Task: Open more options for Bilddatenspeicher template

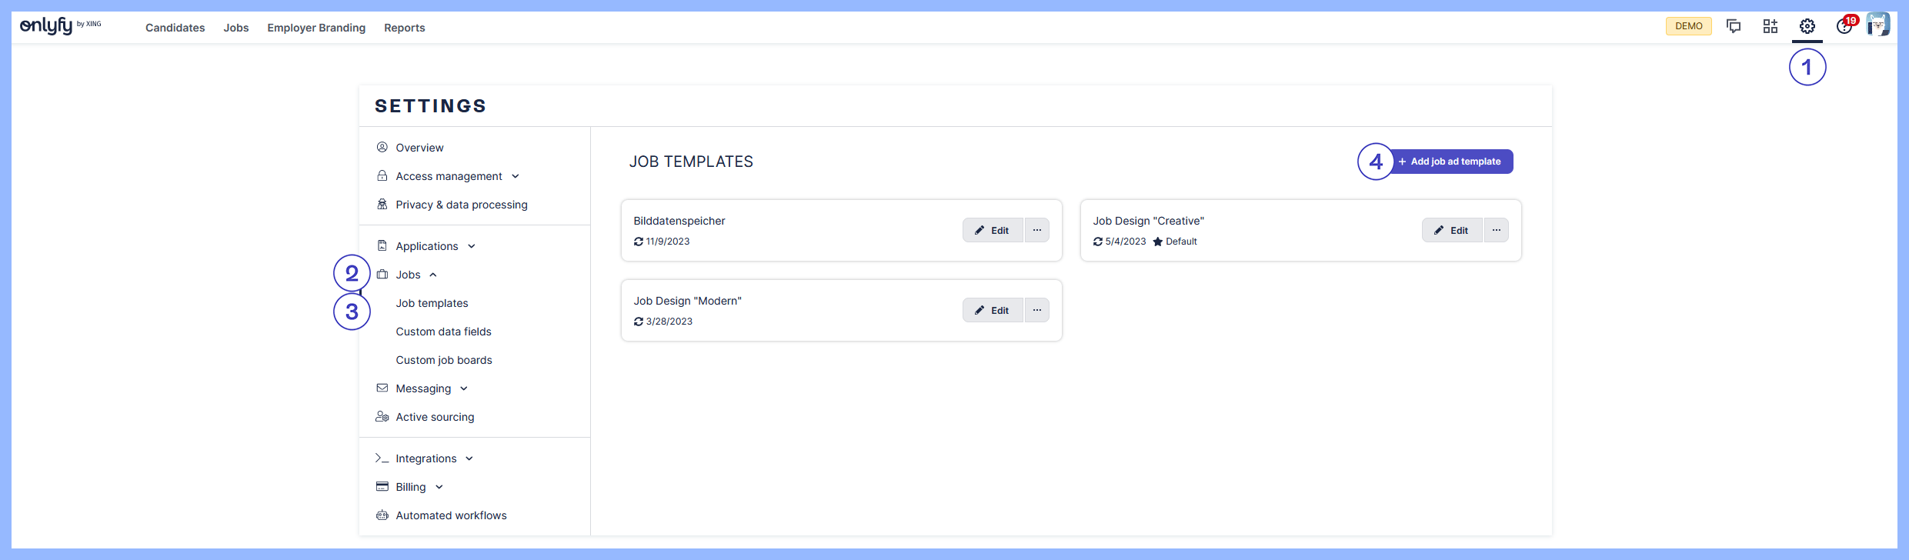Action: tap(1036, 230)
